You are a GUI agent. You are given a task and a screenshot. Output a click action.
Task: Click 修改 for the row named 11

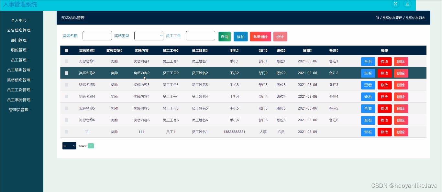(x=385, y=132)
